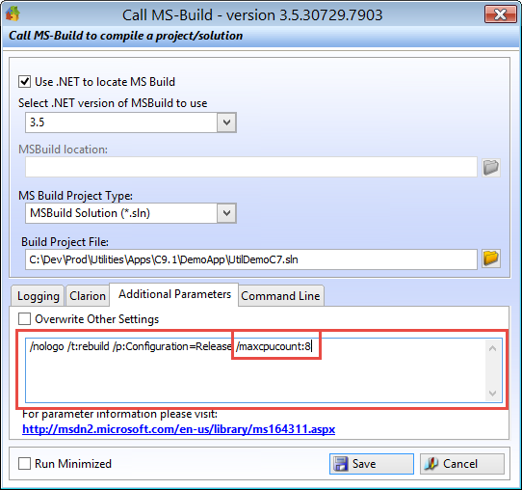Open the msdn2.microsoft.com parameter info link
Image resolution: width=522 pixels, height=490 pixels.
(179, 429)
